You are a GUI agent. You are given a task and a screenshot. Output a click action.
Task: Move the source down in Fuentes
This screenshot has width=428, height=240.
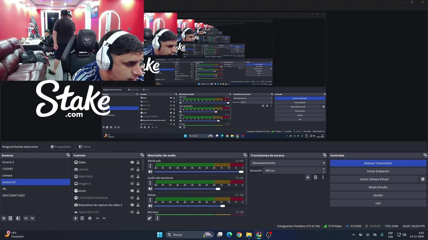click(x=104, y=218)
